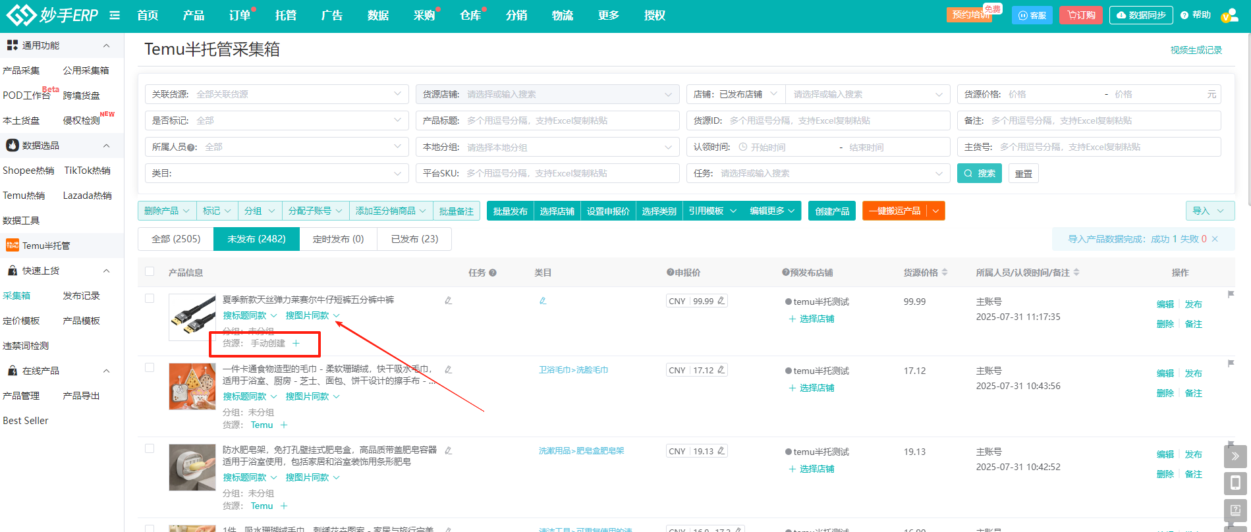Screen dimensions: 1251x532
Task: Expand 导入 dropdown button
Action: pyautogui.click(x=1209, y=211)
